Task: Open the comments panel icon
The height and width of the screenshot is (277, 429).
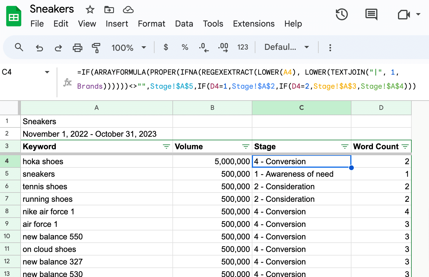Action: click(371, 14)
